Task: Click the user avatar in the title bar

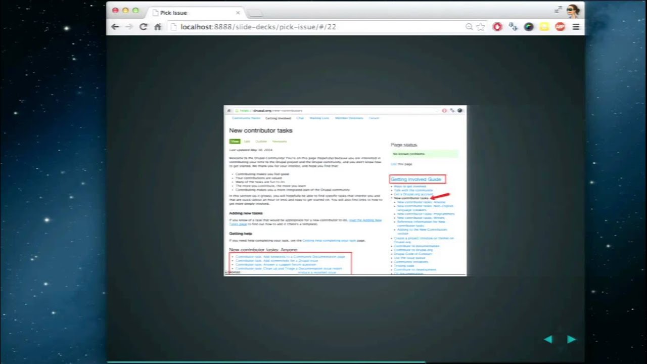Action: point(573,11)
